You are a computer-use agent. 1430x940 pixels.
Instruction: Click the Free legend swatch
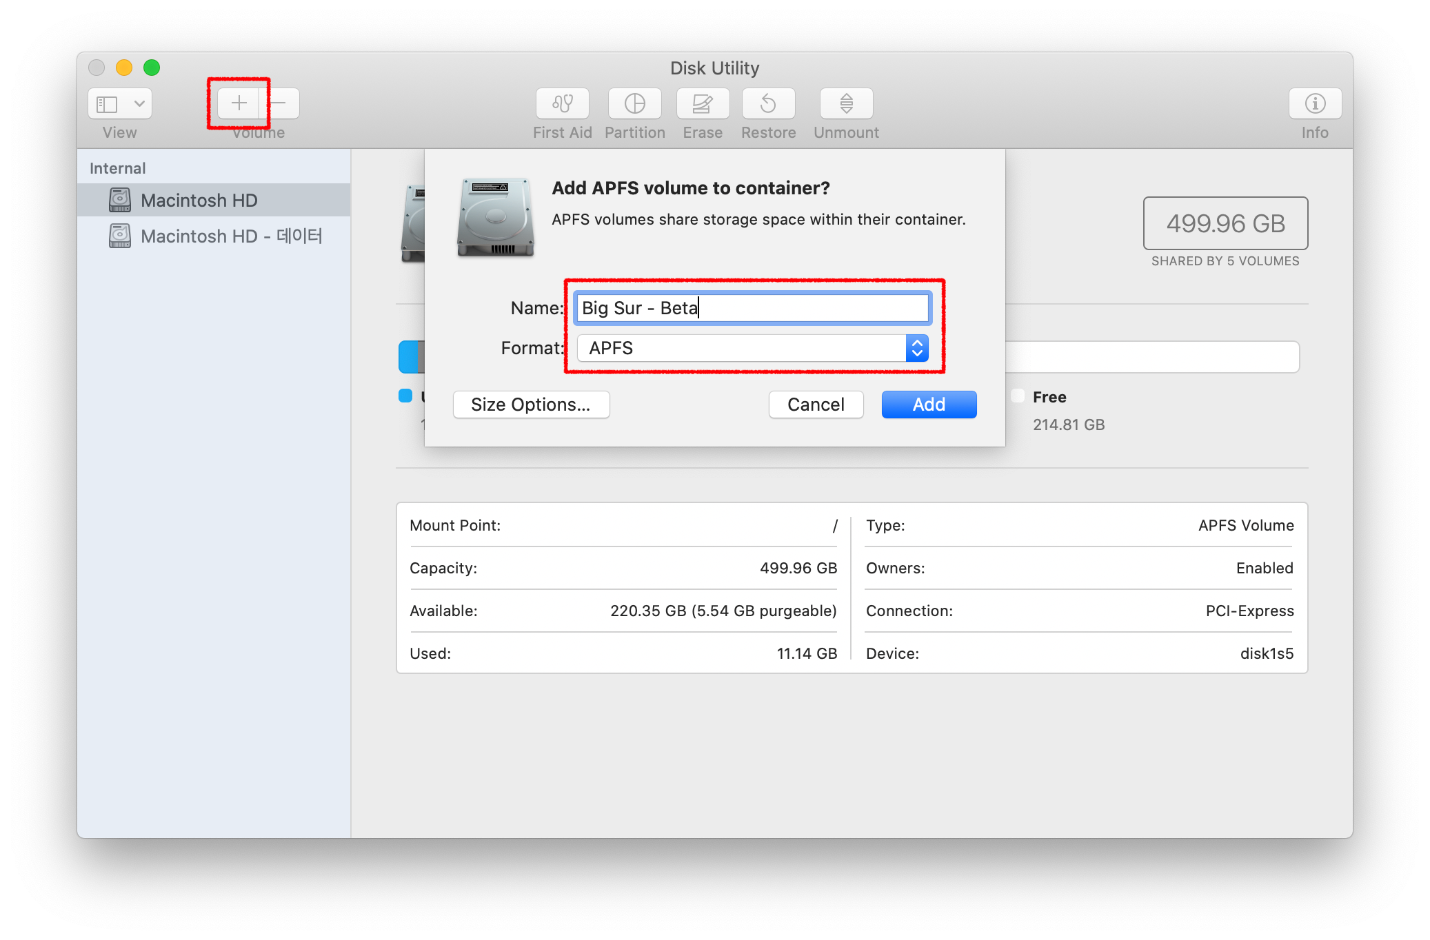[1018, 396]
